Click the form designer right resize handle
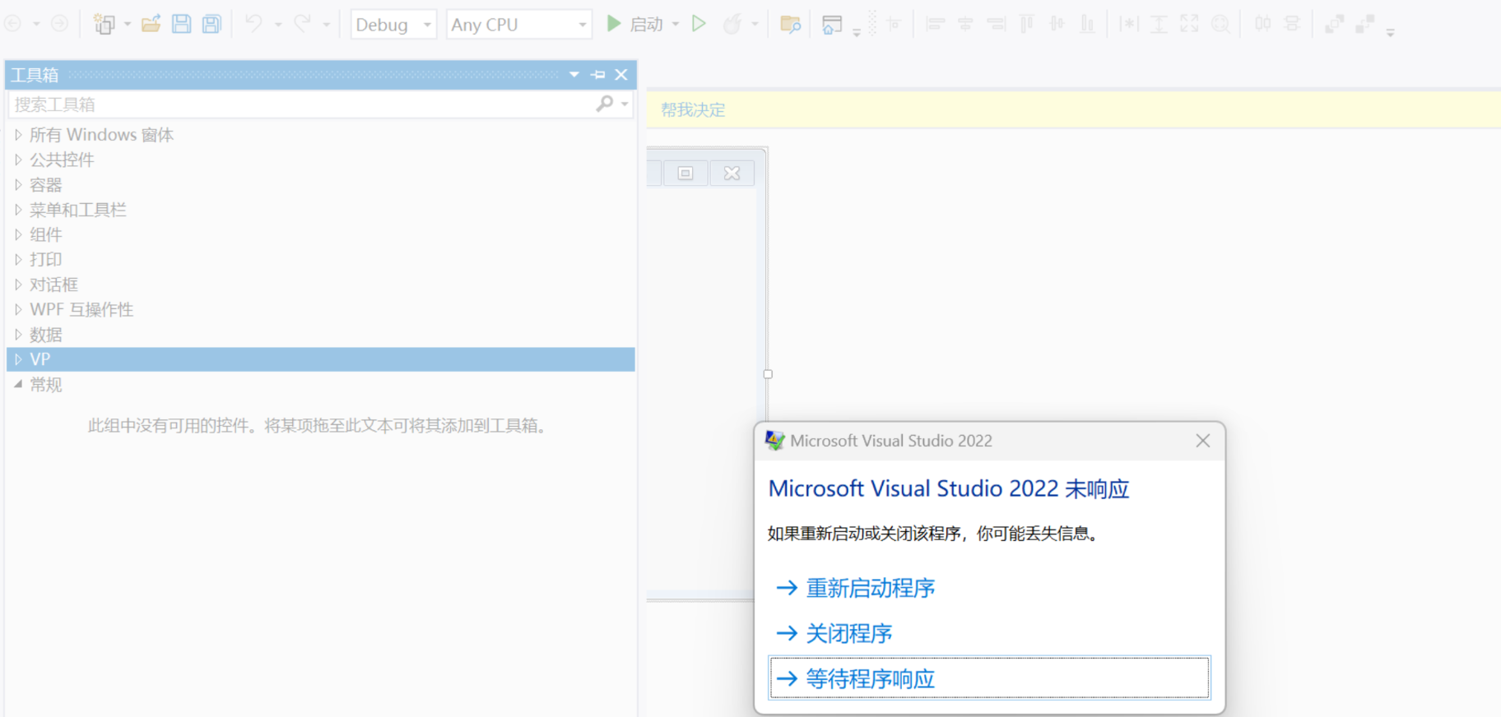 768,374
